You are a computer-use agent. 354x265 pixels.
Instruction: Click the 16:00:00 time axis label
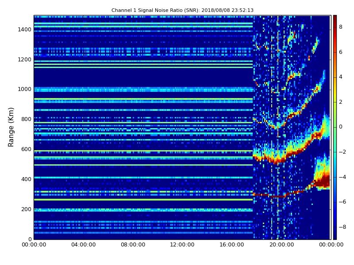pos(232,245)
